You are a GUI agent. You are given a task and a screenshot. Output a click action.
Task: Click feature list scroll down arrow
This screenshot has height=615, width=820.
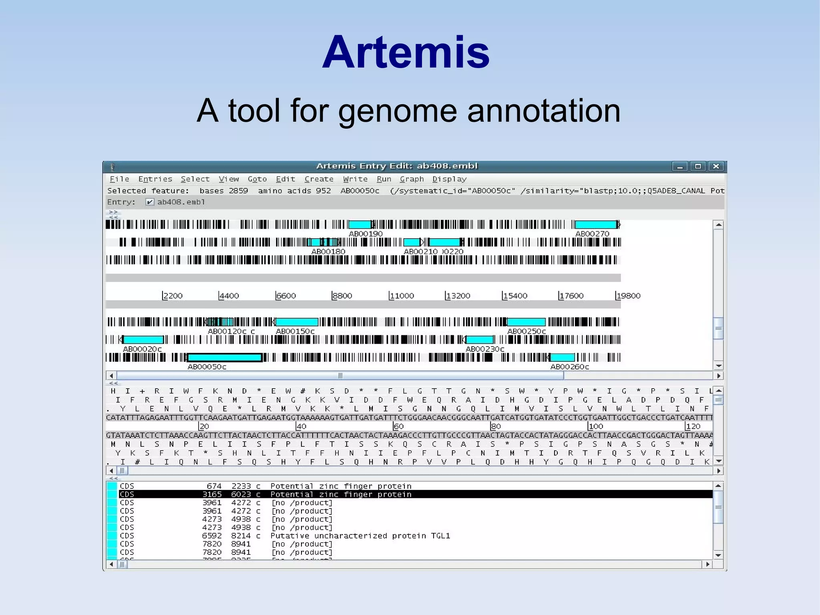pyautogui.click(x=718, y=555)
